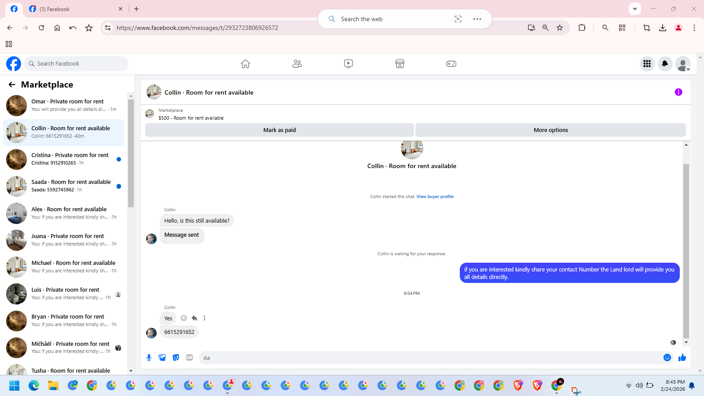Click the listing $500 Room for rent available
The height and width of the screenshot is (396, 704).
pos(191,118)
